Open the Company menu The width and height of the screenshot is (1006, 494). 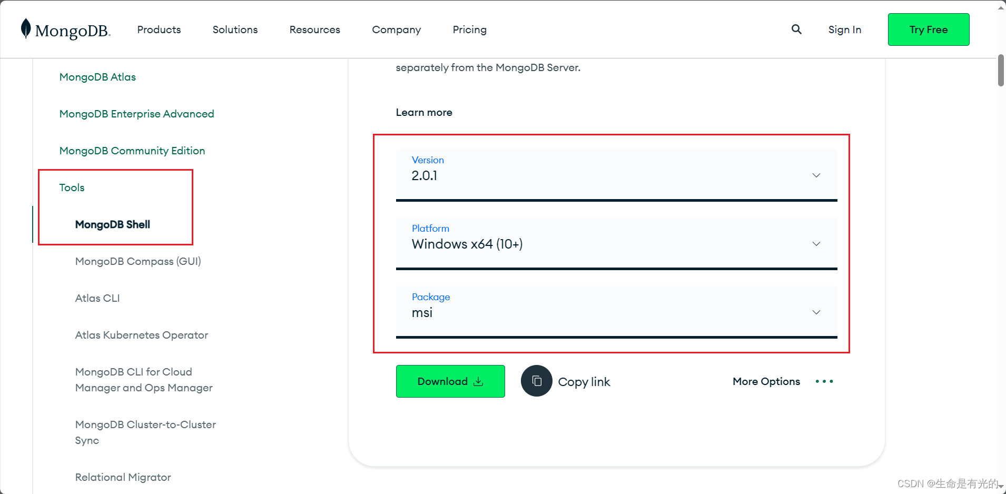pyautogui.click(x=397, y=29)
